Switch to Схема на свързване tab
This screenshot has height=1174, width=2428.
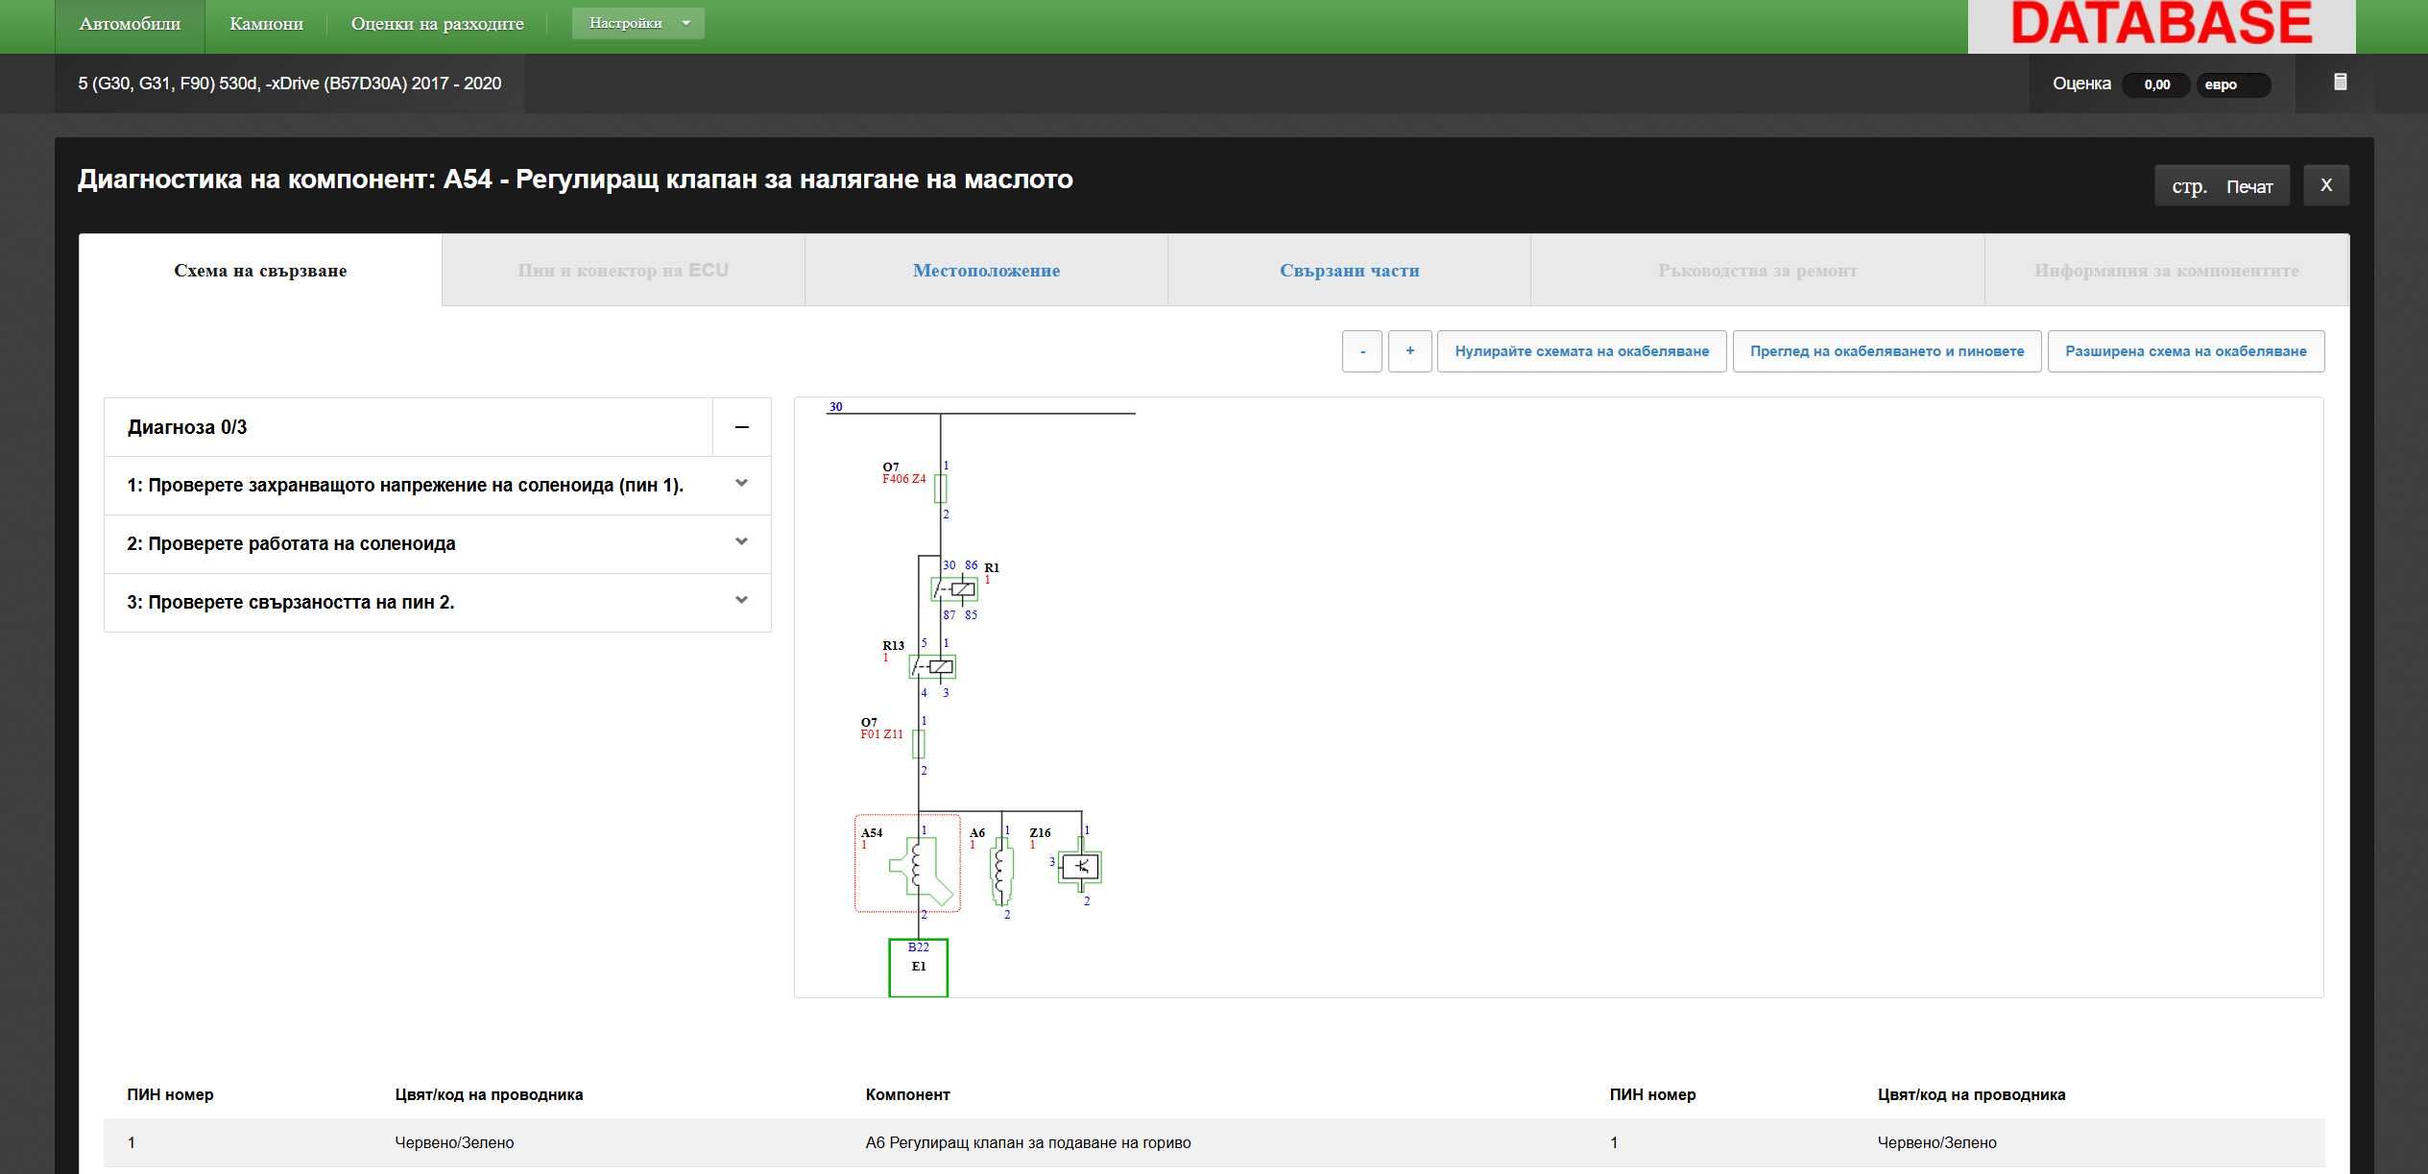(x=260, y=271)
